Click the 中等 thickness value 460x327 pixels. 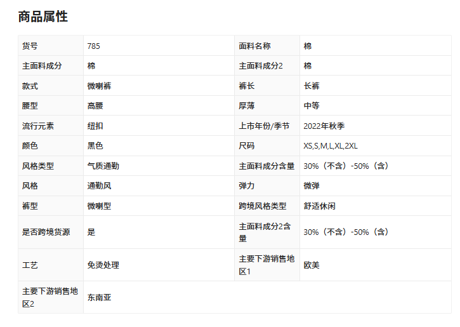[x=312, y=106]
